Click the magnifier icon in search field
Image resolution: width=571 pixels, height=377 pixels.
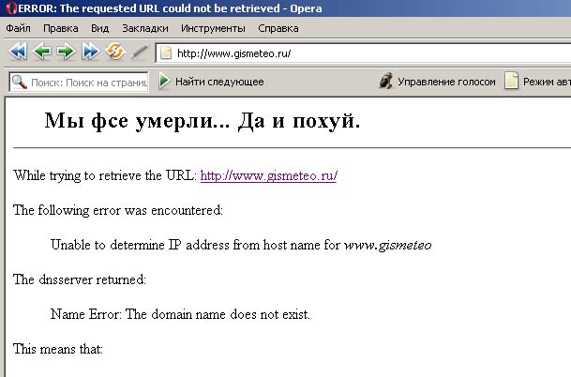coord(20,83)
